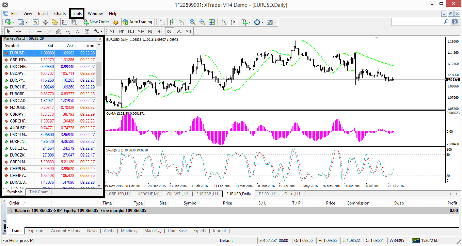The height and width of the screenshot is (246, 462).
Task: Toggle the AutoTrading button
Action: click(x=138, y=22)
